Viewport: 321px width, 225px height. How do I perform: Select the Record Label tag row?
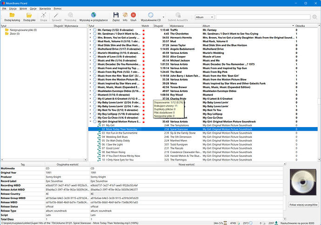[x=142, y=181]
